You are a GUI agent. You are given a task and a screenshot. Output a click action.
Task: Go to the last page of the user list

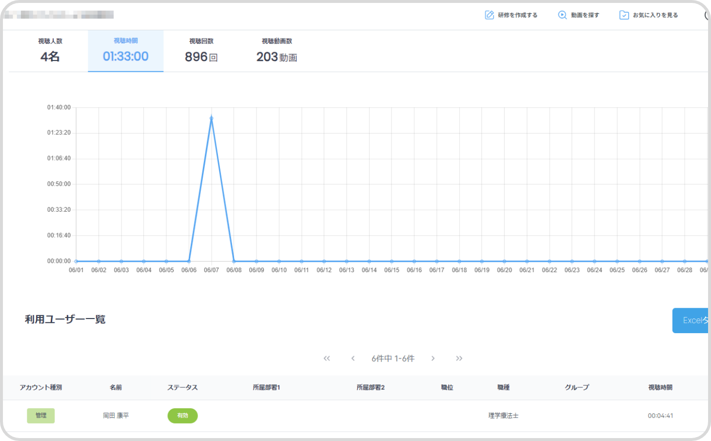[x=459, y=359]
